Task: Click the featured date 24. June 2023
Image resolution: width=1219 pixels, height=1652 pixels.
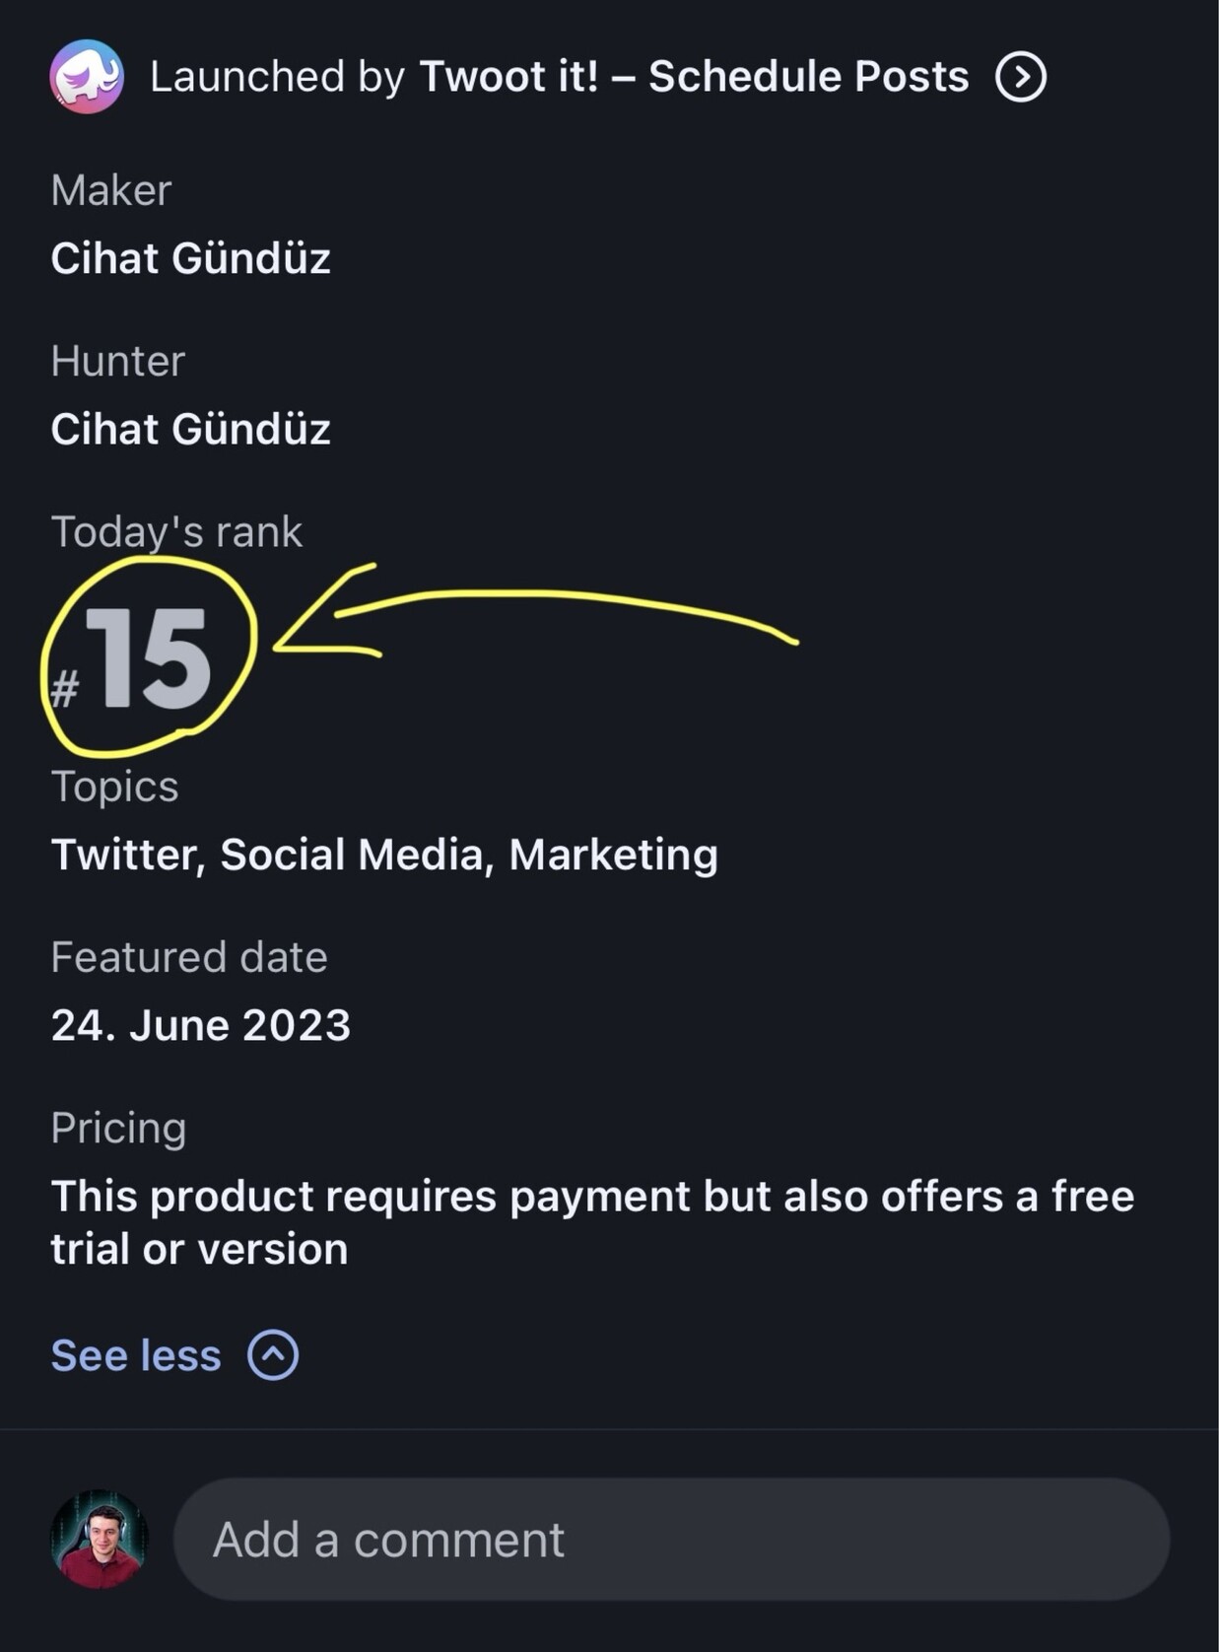Action: [x=200, y=1025]
